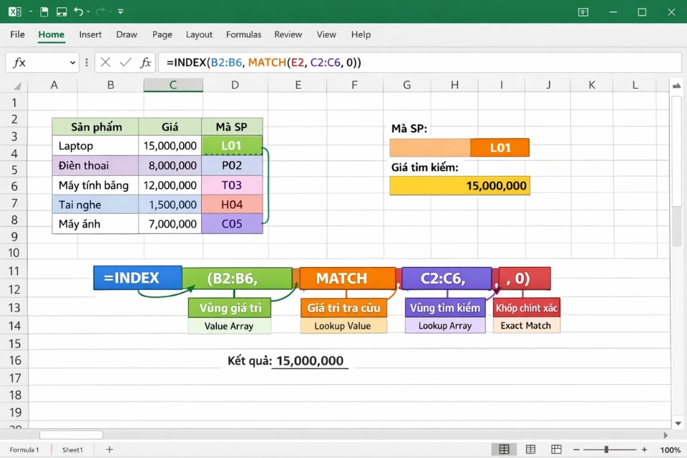Image resolution: width=687 pixels, height=458 pixels.
Task: Click the Insert Function fx icon
Action: tap(145, 62)
